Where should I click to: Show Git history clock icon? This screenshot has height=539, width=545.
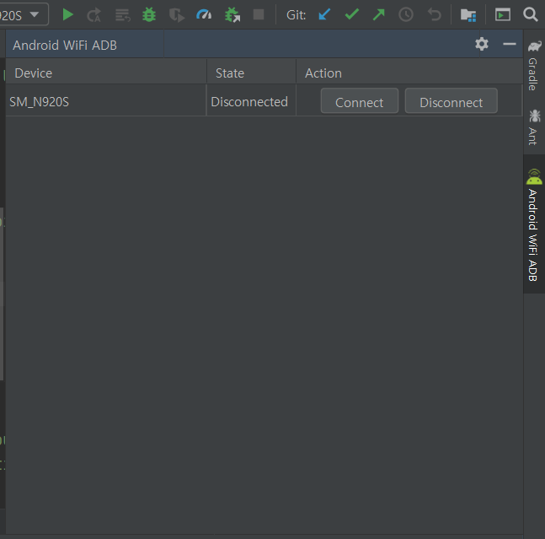(x=406, y=14)
